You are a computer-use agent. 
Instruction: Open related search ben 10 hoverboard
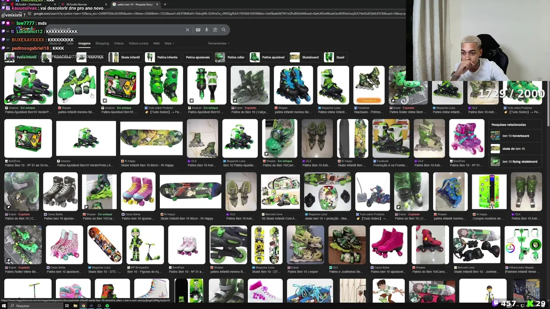pos(515,136)
